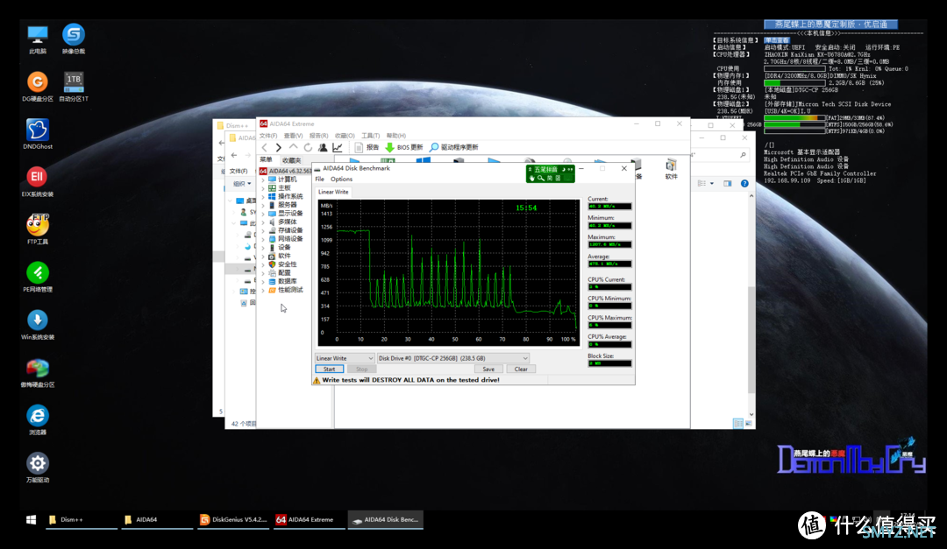947x549 pixels.
Task: Click the Save button in Disk Benchmark
Action: [x=488, y=370]
